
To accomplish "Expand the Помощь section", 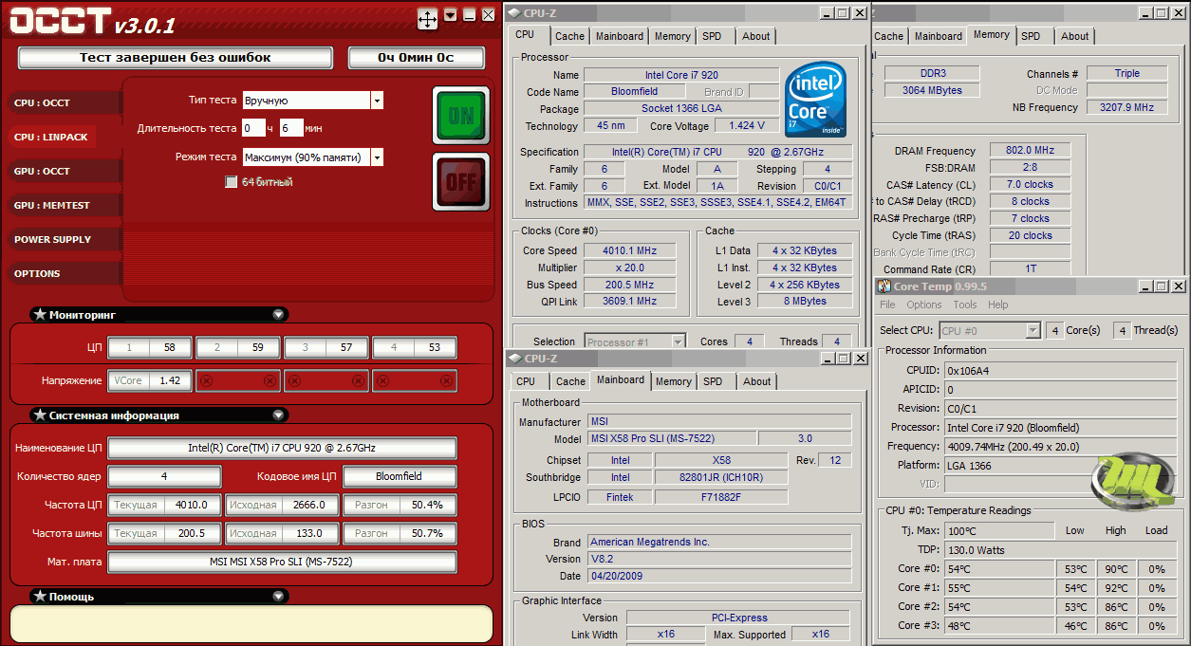I will pos(278,596).
